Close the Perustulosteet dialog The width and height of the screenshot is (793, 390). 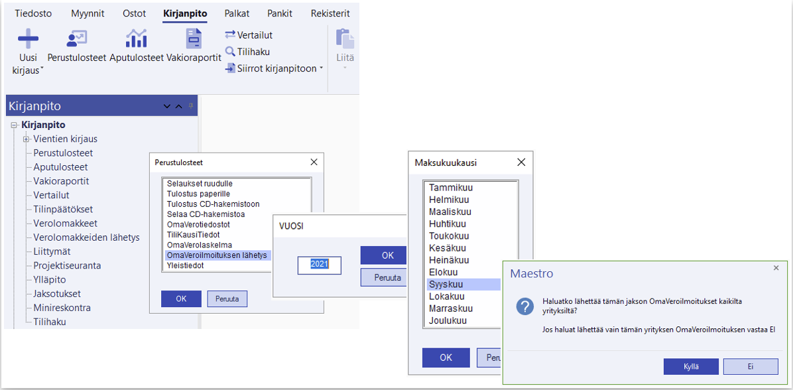click(314, 162)
